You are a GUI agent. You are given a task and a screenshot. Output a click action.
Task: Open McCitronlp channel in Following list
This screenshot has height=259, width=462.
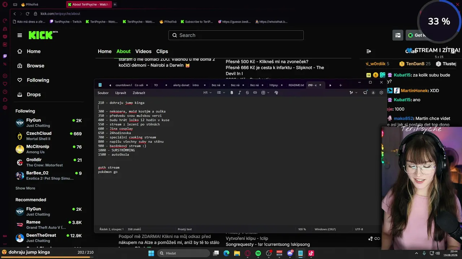pos(49,149)
